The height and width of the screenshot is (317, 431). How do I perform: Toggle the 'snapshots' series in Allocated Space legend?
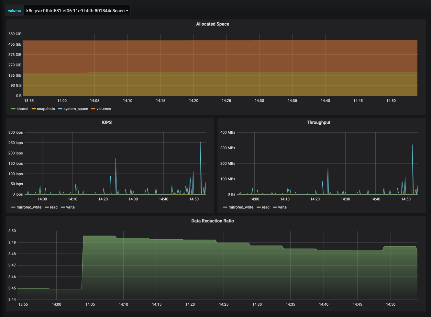tap(46, 109)
